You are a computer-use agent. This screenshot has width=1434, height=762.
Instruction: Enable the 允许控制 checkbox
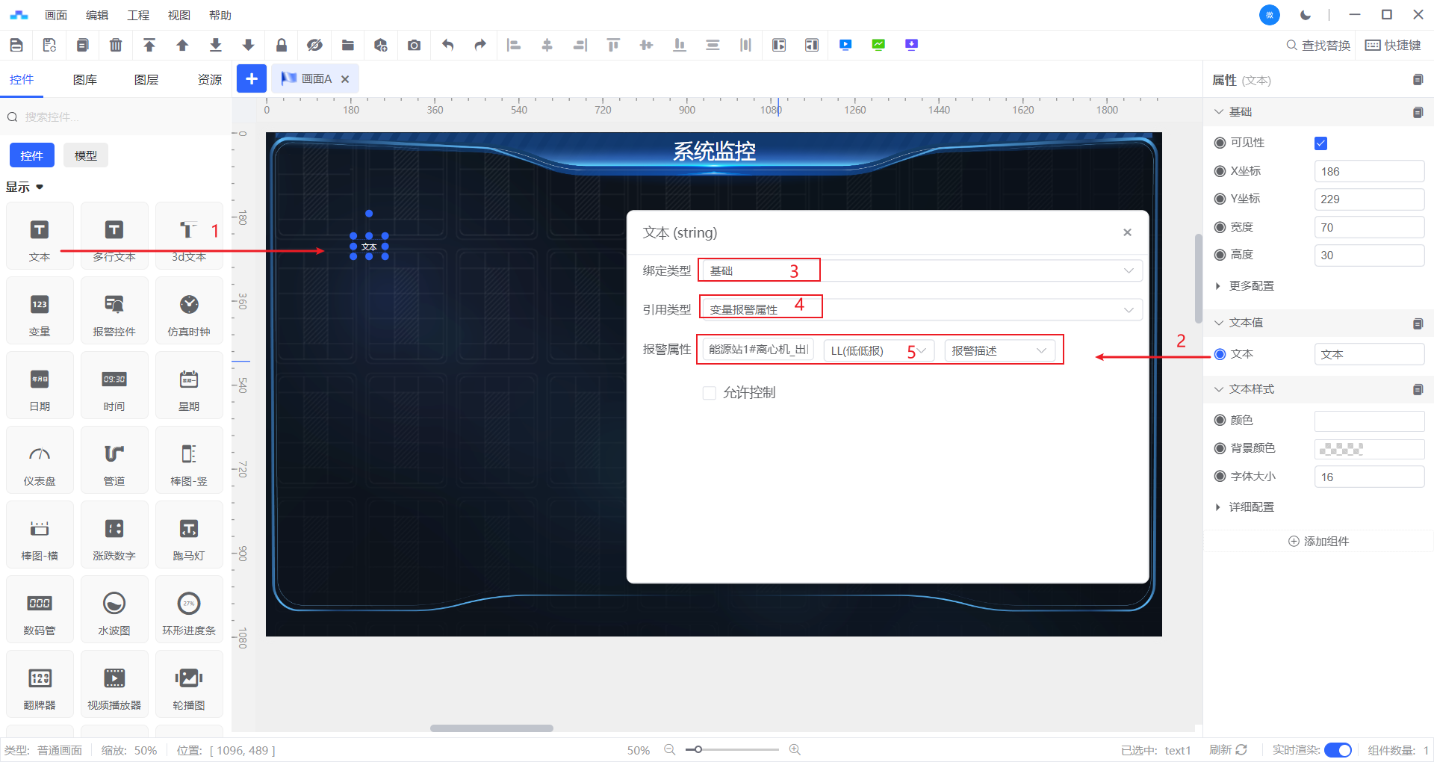[x=710, y=393]
